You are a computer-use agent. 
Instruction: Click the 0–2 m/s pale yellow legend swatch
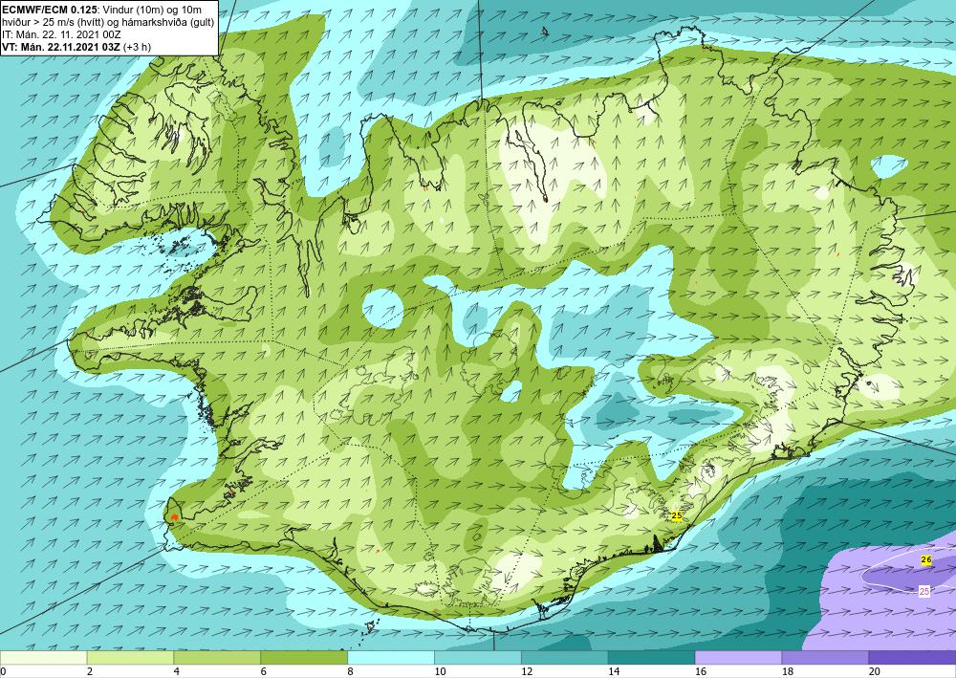(x=43, y=658)
